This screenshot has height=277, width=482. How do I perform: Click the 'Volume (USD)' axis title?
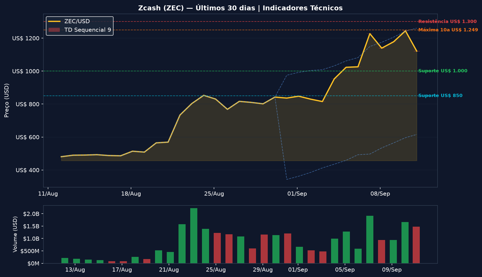click(15, 234)
